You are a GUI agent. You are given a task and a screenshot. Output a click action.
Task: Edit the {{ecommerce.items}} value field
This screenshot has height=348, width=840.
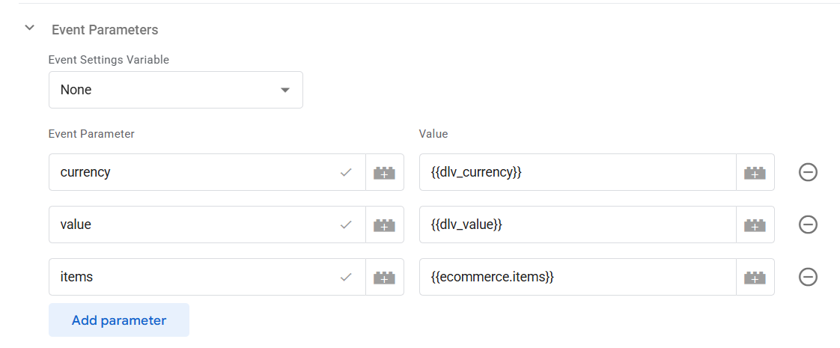point(576,278)
